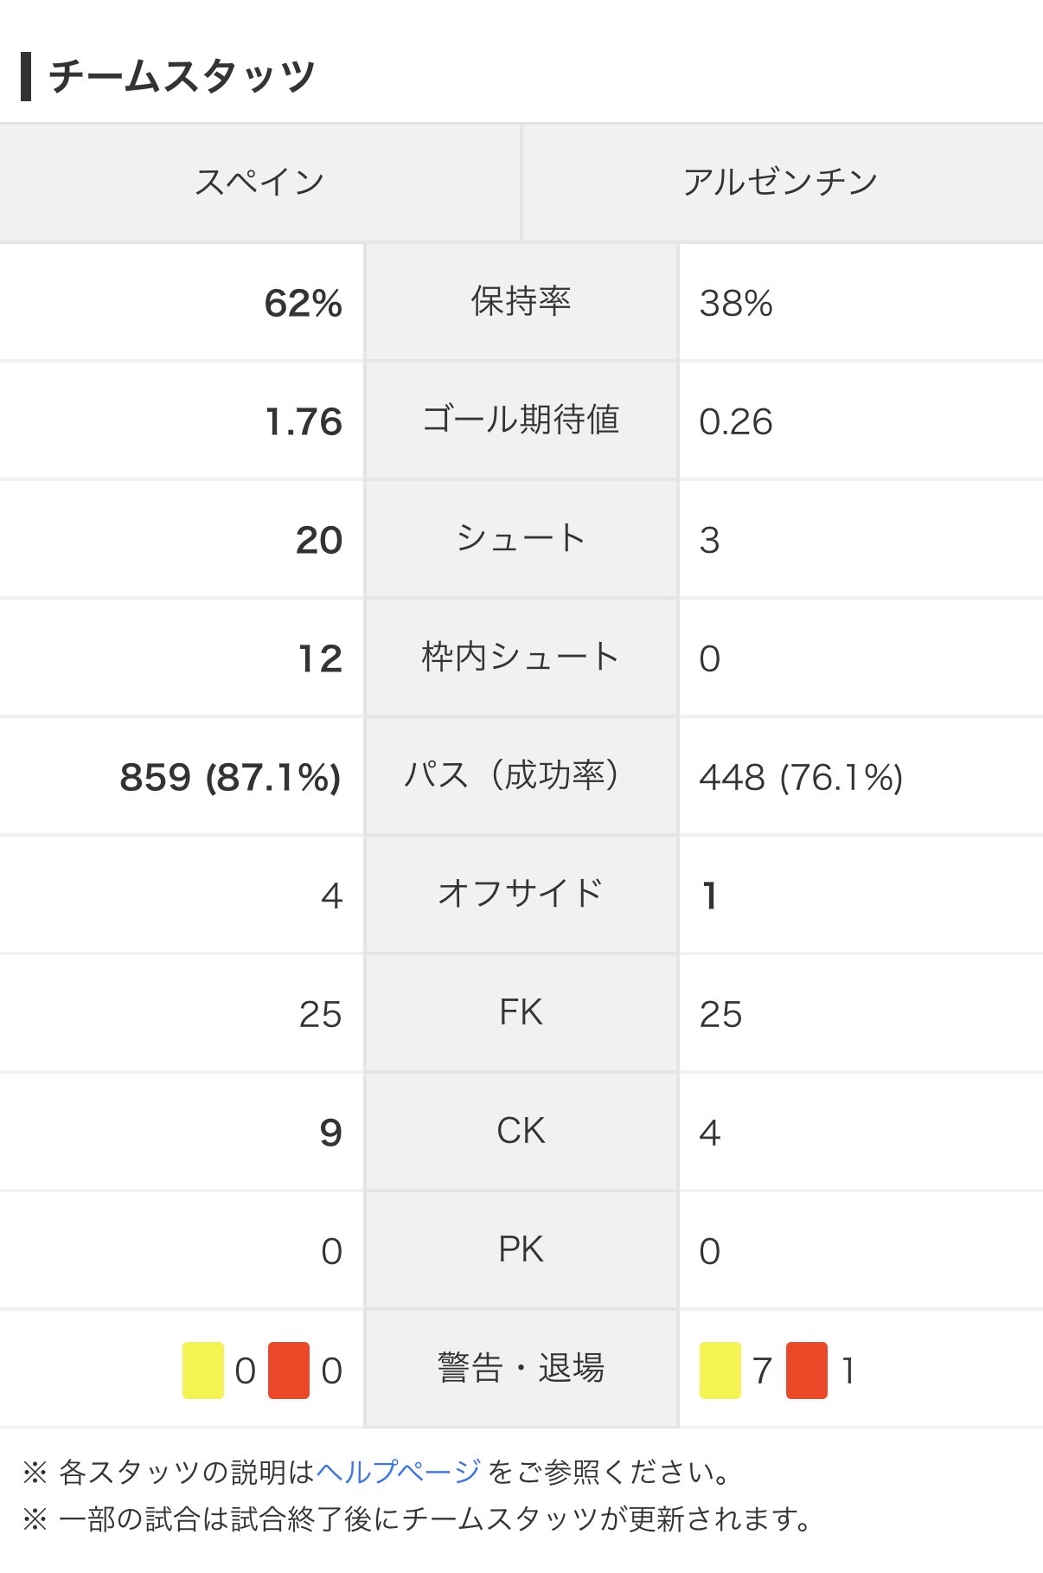This screenshot has height=1573, width=1043.
Task: Click the オフサイド stat label
Action: click(x=521, y=895)
